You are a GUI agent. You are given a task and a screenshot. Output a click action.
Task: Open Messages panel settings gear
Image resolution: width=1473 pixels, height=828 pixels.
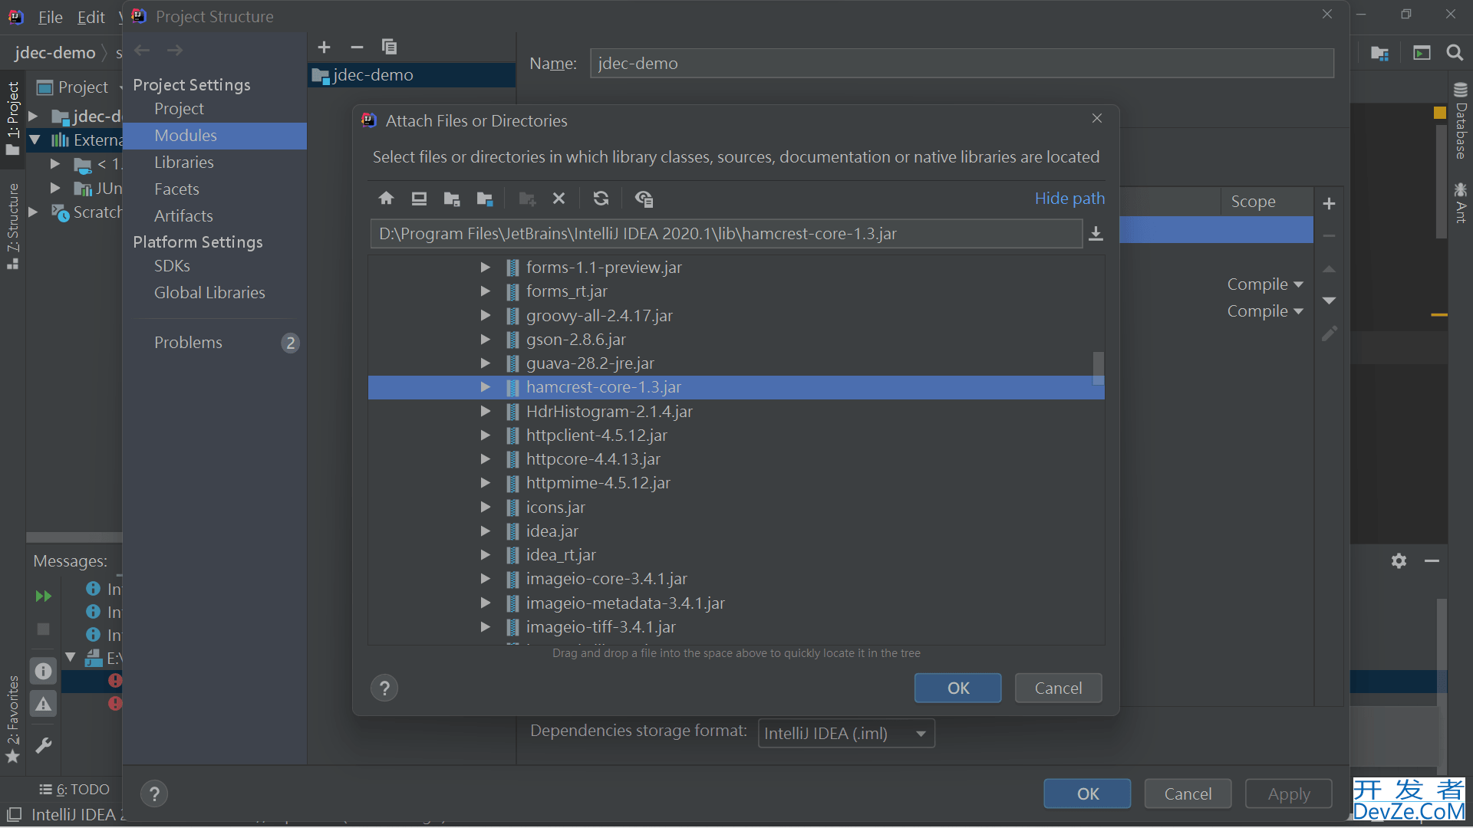tap(1399, 560)
